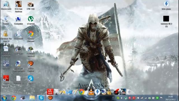Image resolution: width=179 pixels, height=101 pixels.
Task: Launch uTorrent from the desktop
Action: point(30,20)
